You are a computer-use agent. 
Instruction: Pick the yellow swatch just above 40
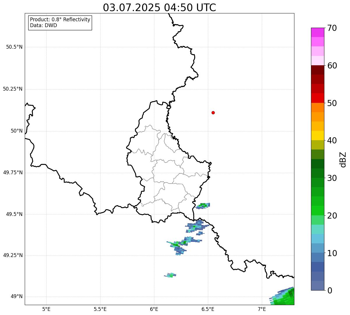[x=317, y=135]
